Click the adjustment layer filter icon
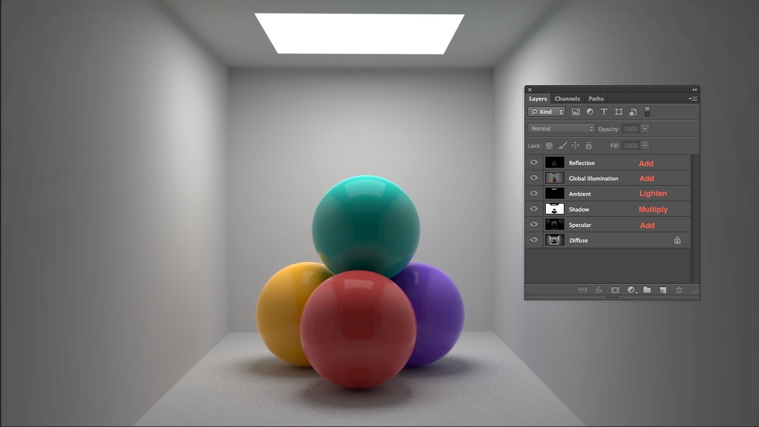759x427 pixels. point(590,112)
